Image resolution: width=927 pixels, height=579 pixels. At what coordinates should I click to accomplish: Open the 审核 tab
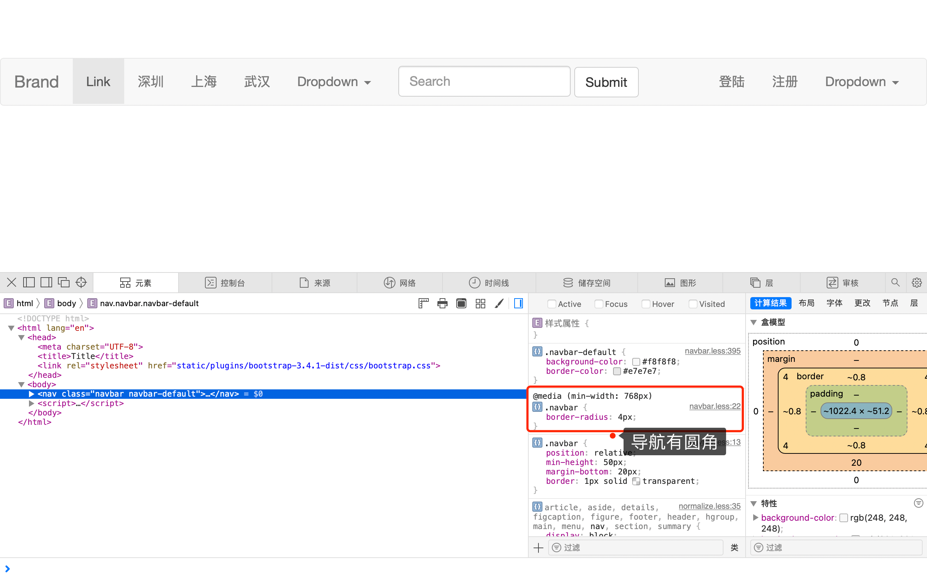coord(842,283)
